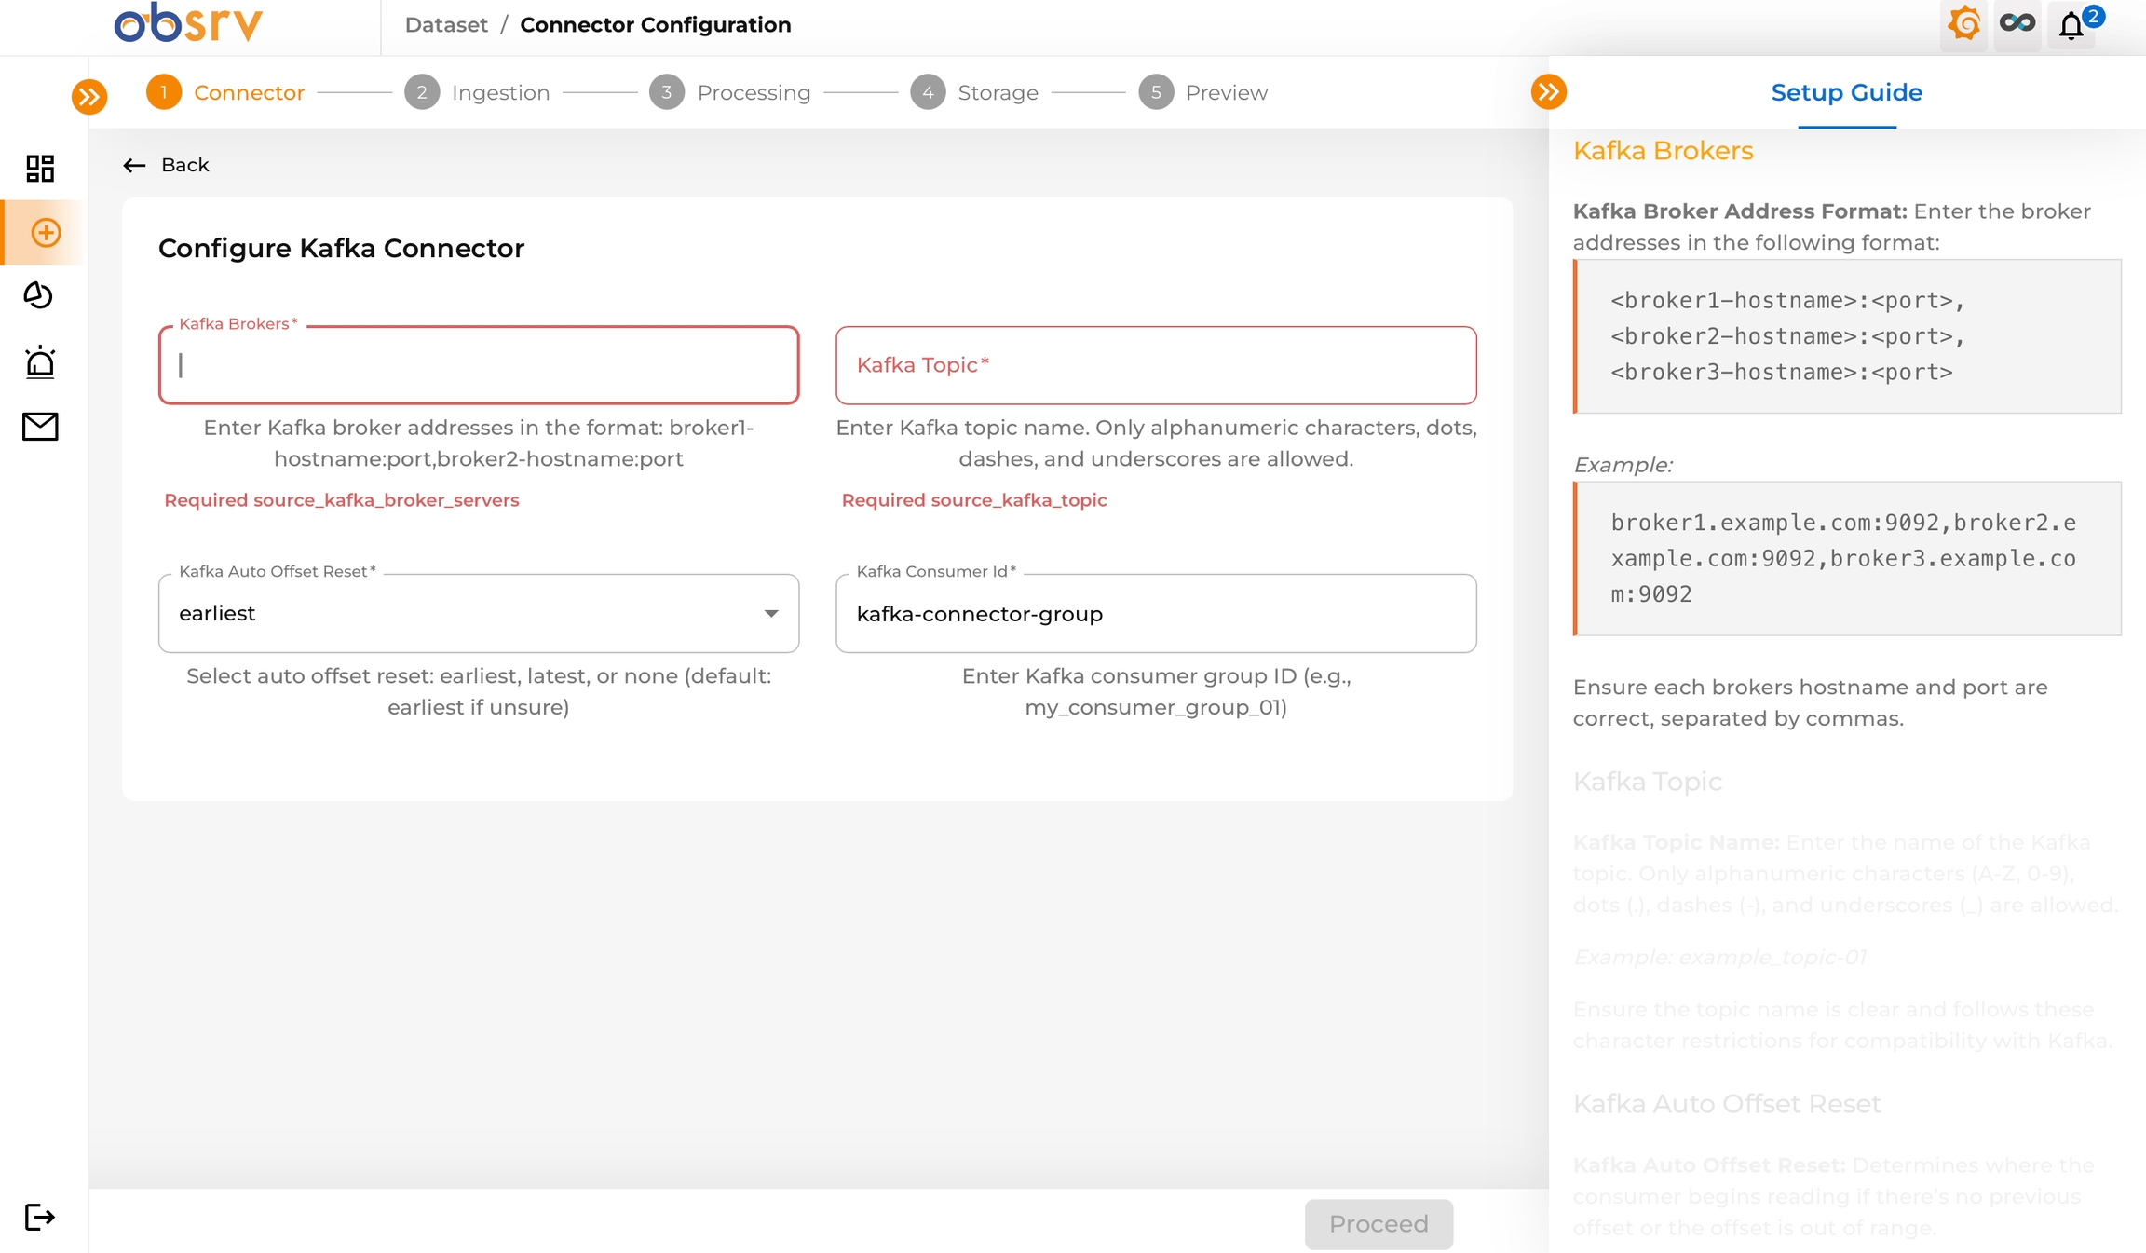Open the dashboard grid icon in sidebar
Image resolution: width=2146 pixels, height=1253 pixels.
pyautogui.click(x=40, y=169)
